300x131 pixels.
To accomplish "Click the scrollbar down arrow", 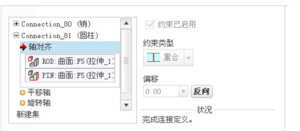I will (x=126, y=105).
